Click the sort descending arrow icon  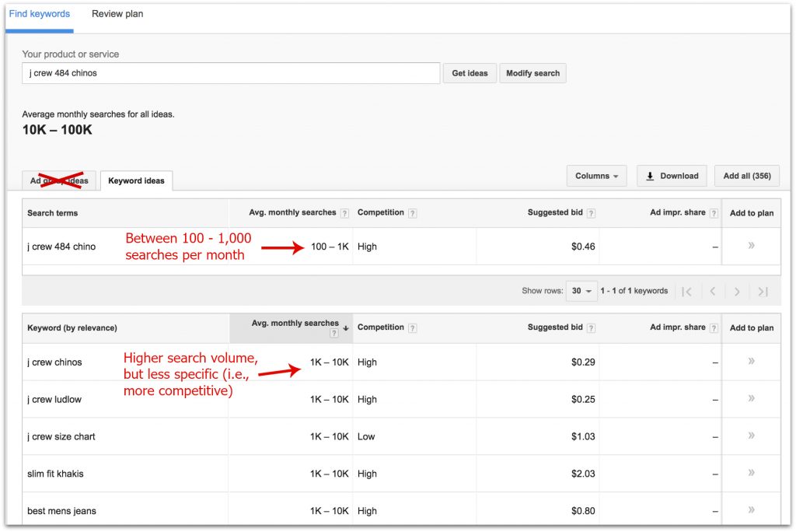(x=346, y=328)
